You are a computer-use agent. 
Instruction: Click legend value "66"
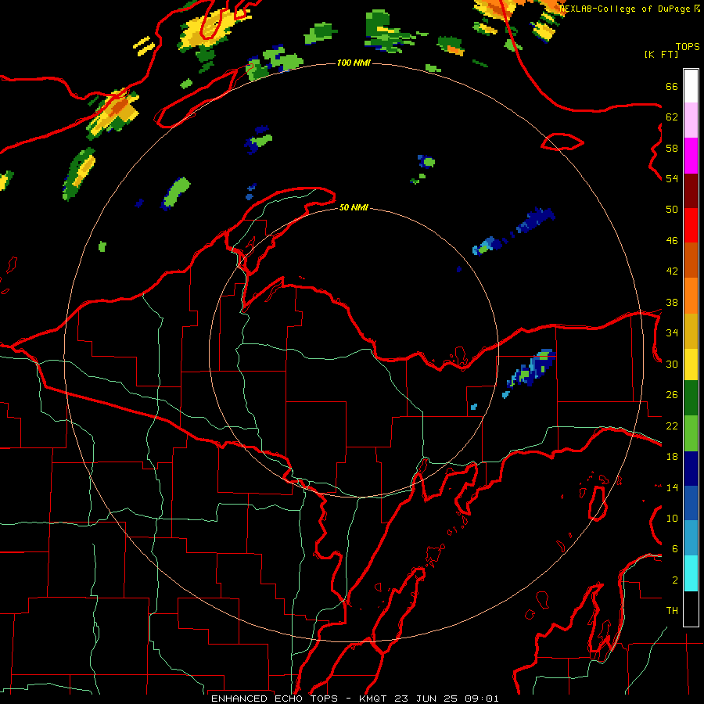click(672, 86)
